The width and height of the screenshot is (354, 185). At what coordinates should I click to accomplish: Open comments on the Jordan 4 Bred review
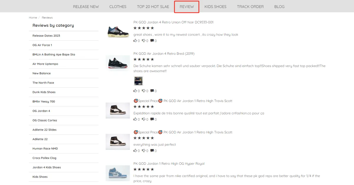152,91
